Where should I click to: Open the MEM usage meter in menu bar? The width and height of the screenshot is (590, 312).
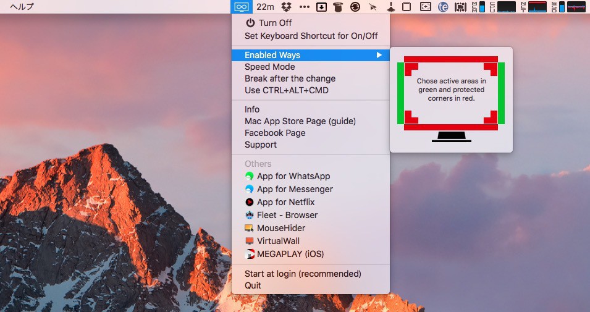point(478,7)
